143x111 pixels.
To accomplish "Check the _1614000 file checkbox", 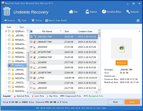I will pyautogui.click(x=31, y=62).
